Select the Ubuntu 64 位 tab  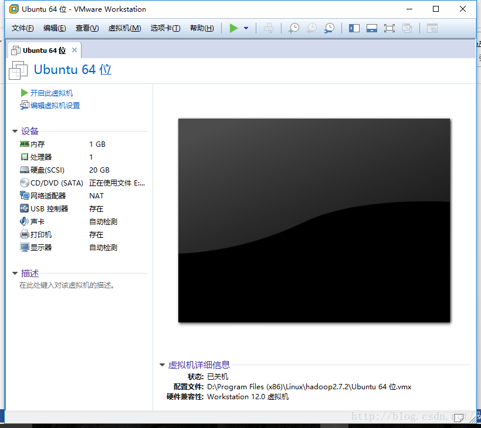pyautogui.click(x=44, y=50)
